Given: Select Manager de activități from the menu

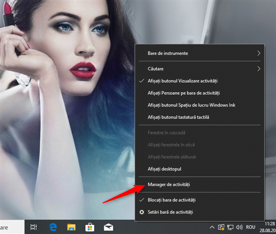Looking at the screenshot, I should 169,185.
